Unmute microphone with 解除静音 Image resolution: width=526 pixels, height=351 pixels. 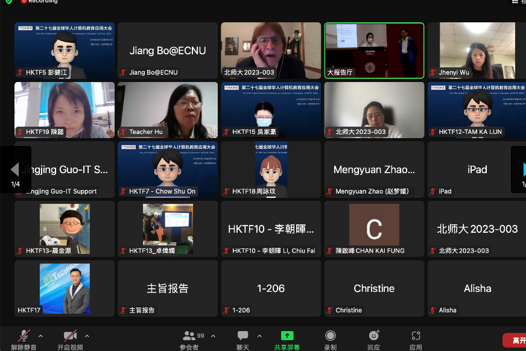pyautogui.click(x=24, y=340)
